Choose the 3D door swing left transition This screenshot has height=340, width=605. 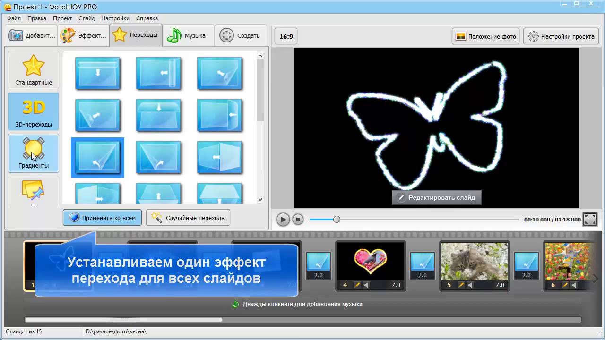(x=220, y=157)
